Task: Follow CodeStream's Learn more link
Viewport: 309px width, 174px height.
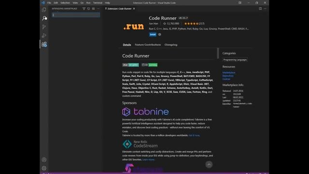Action: point(148,159)
